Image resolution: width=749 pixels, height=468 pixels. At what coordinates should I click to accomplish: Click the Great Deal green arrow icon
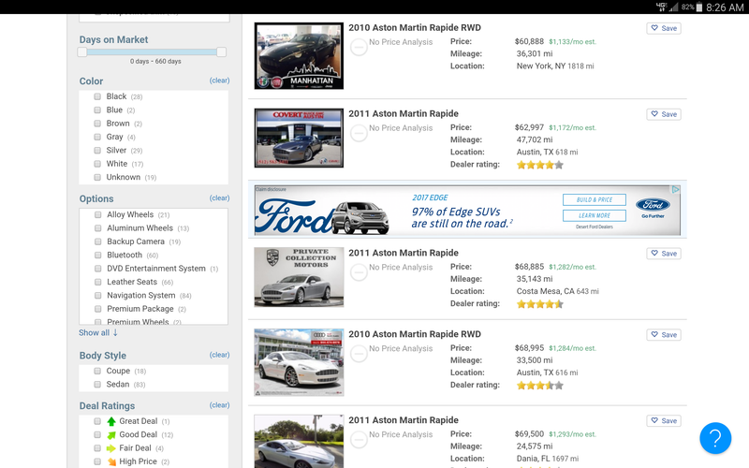pyautogui.click(x=111, y=421)
